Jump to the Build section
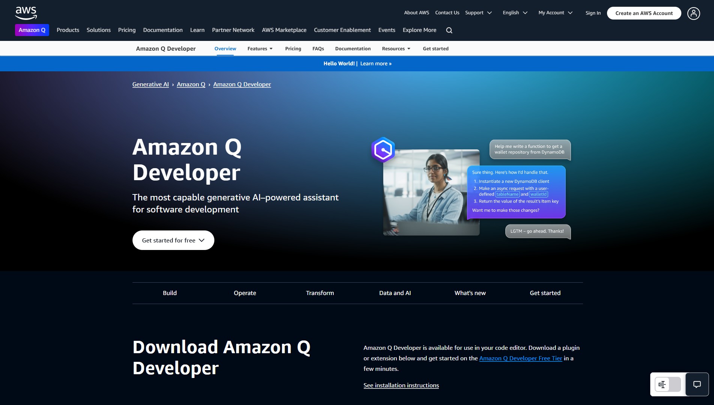Viewport: 714px width, 405px height. coord(170,293)
